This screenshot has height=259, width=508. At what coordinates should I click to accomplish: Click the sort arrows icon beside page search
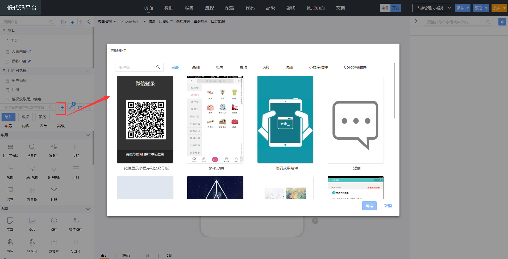[81, 22]
